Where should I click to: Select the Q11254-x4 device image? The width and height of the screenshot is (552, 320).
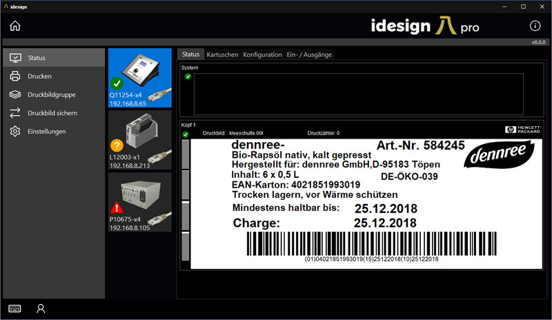pos(141,70)
